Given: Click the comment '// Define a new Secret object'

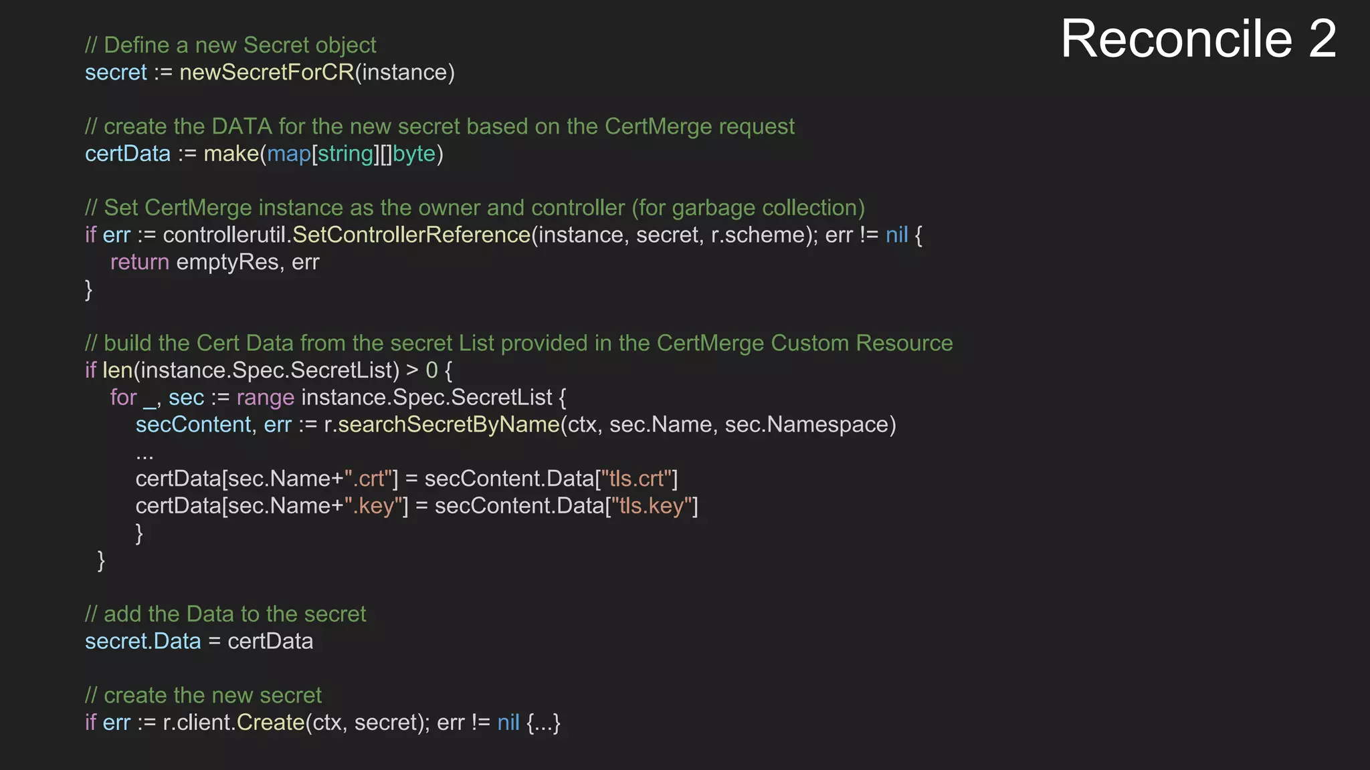Looking at the screenshot, I should point(231,45).
